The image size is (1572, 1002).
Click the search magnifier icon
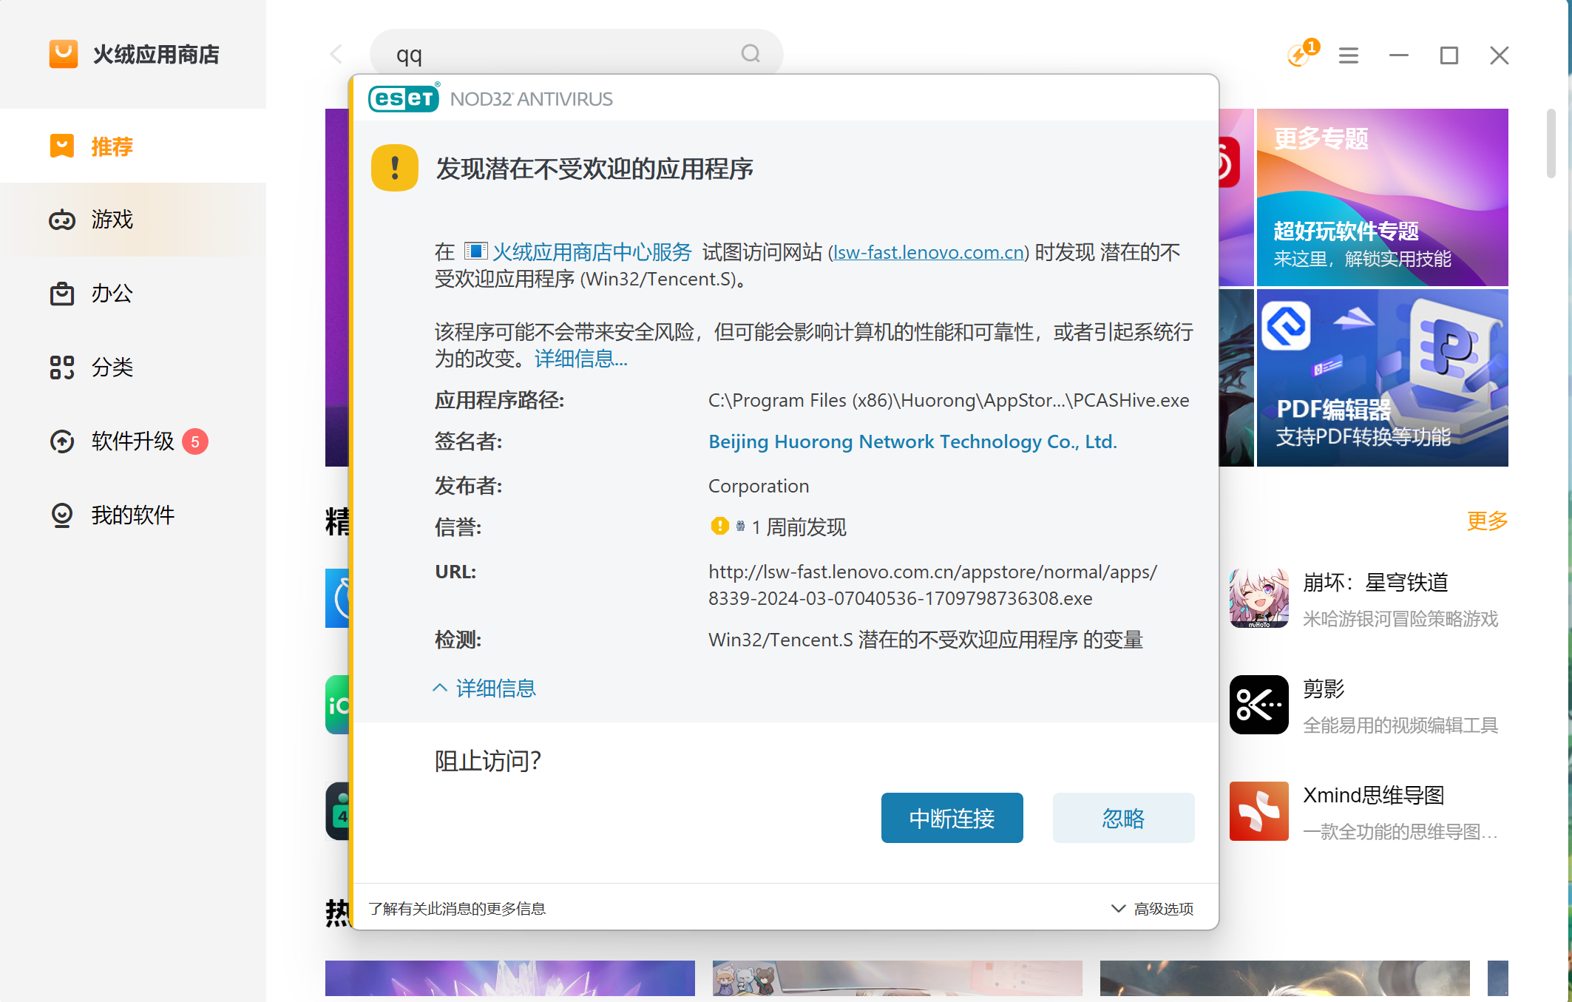click(x=749, y=54)
